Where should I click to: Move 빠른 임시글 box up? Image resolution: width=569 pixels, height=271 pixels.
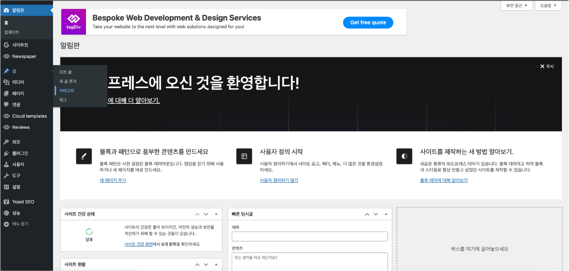pos(367,214)
